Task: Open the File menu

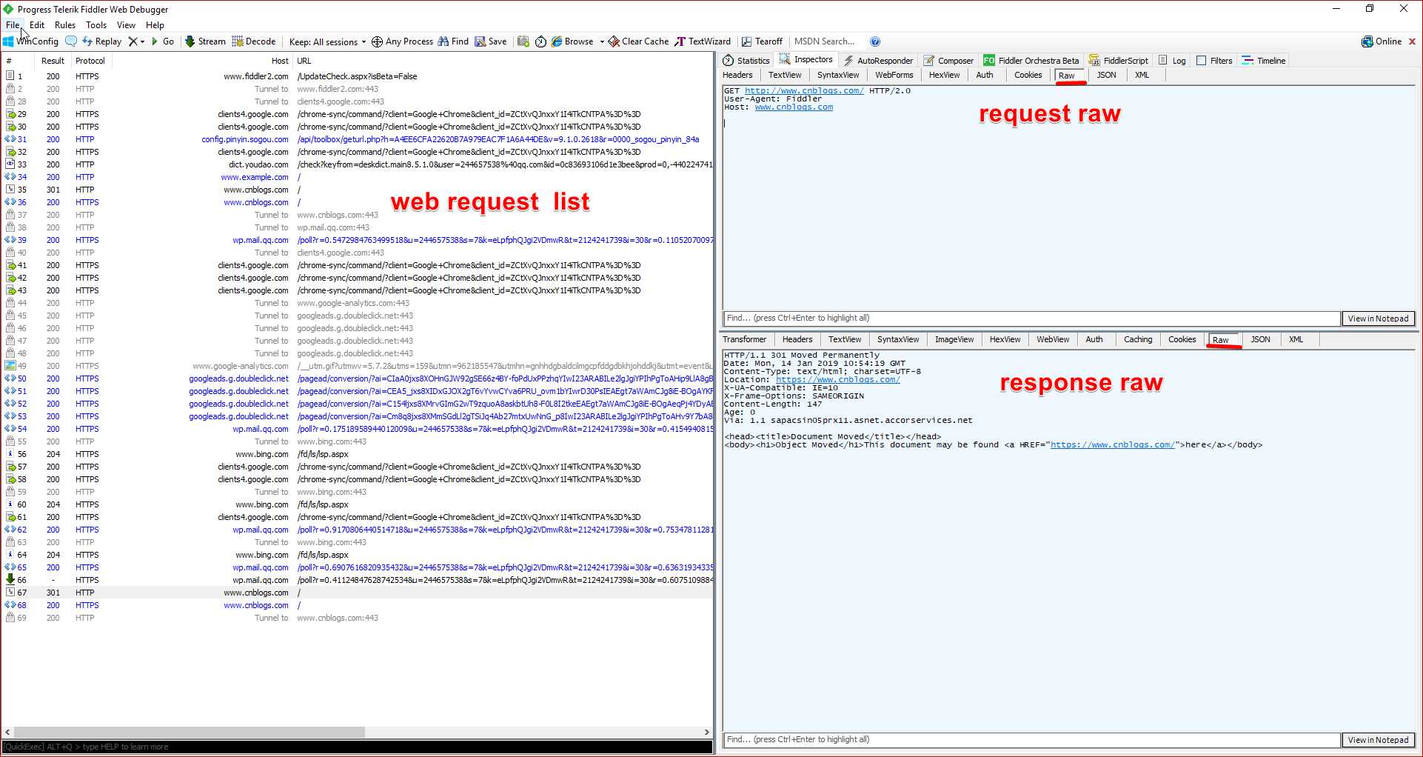Action: click(13, 25)
